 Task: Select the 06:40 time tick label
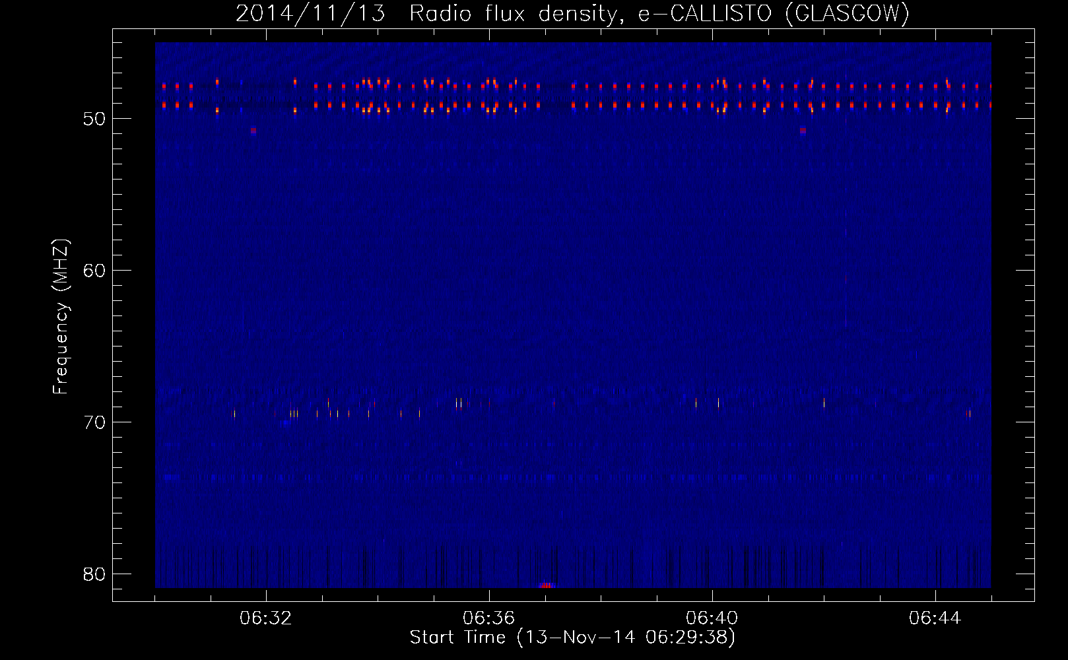[712, 618]
